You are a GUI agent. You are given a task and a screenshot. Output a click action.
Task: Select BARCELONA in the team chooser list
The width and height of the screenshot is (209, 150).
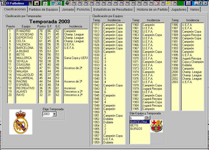coord(140,122)
